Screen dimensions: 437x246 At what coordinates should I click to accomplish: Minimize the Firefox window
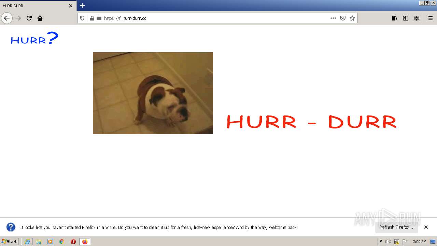422,3
